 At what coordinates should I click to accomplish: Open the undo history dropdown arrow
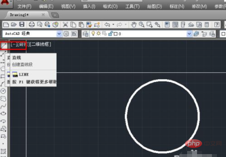click(113, 25)
